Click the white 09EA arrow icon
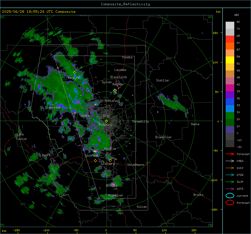 (230, 161)
